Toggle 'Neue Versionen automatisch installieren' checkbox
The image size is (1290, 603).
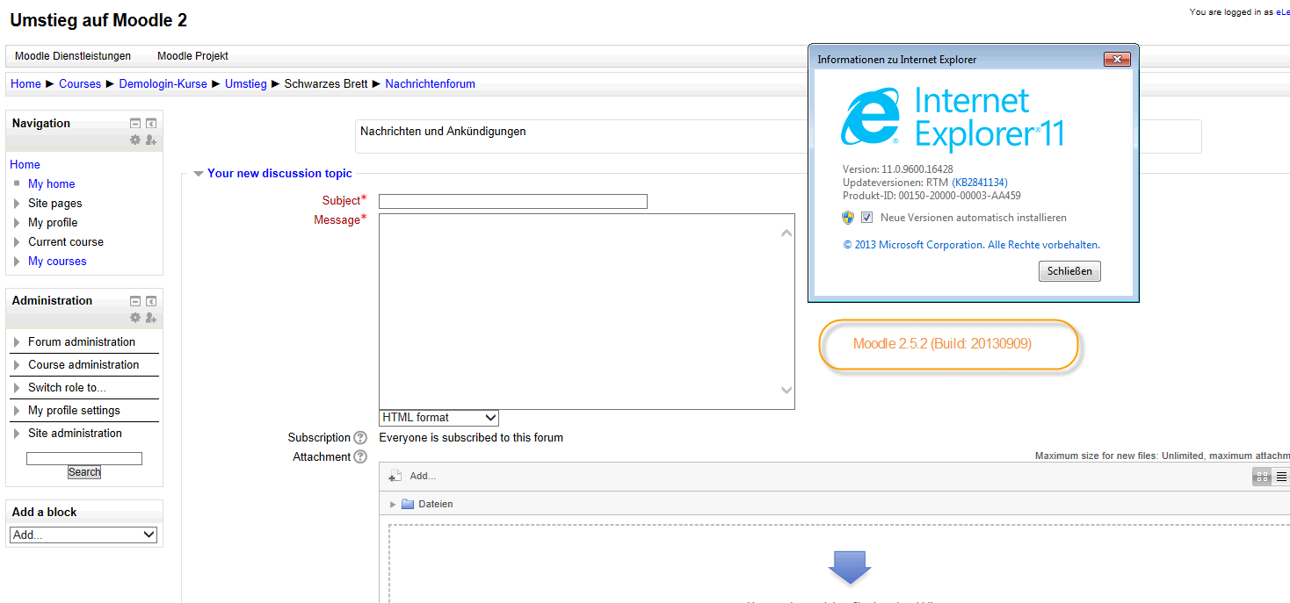point(867,218)
